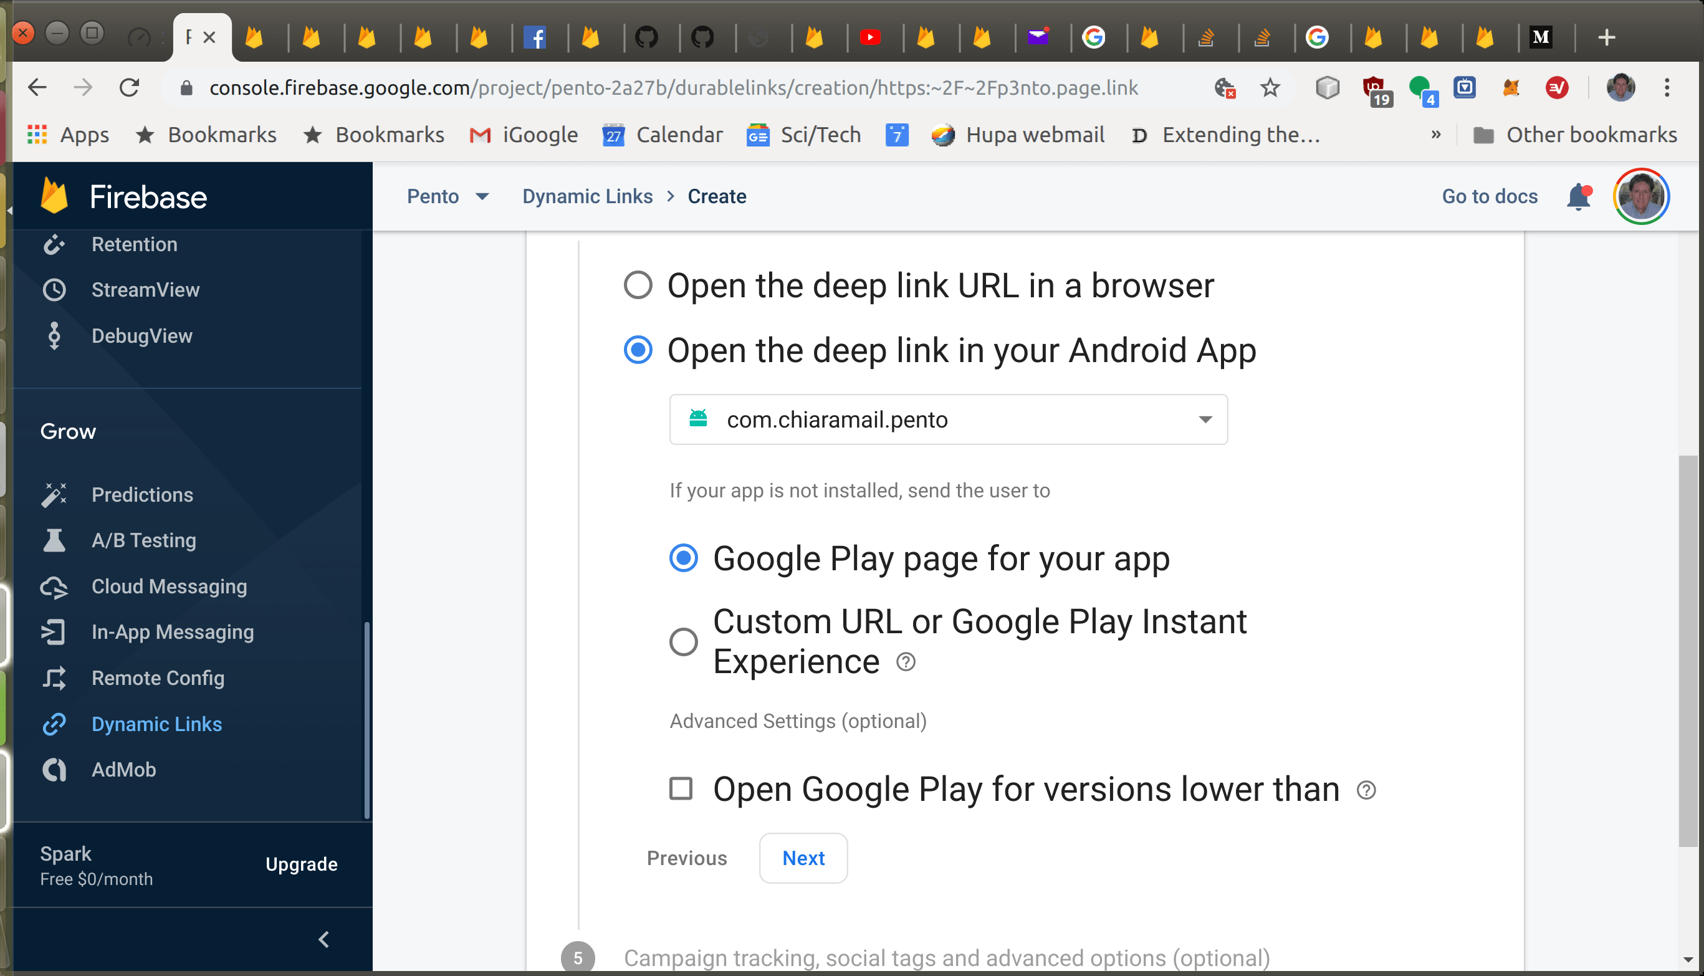Viewport: 1704px width, 976px height.
Task: Bookmark this page with the star icon
Action: [x=1270, y=88]
